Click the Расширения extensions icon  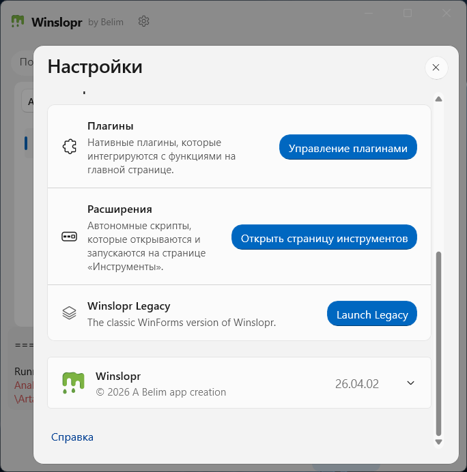pos(69,237)
